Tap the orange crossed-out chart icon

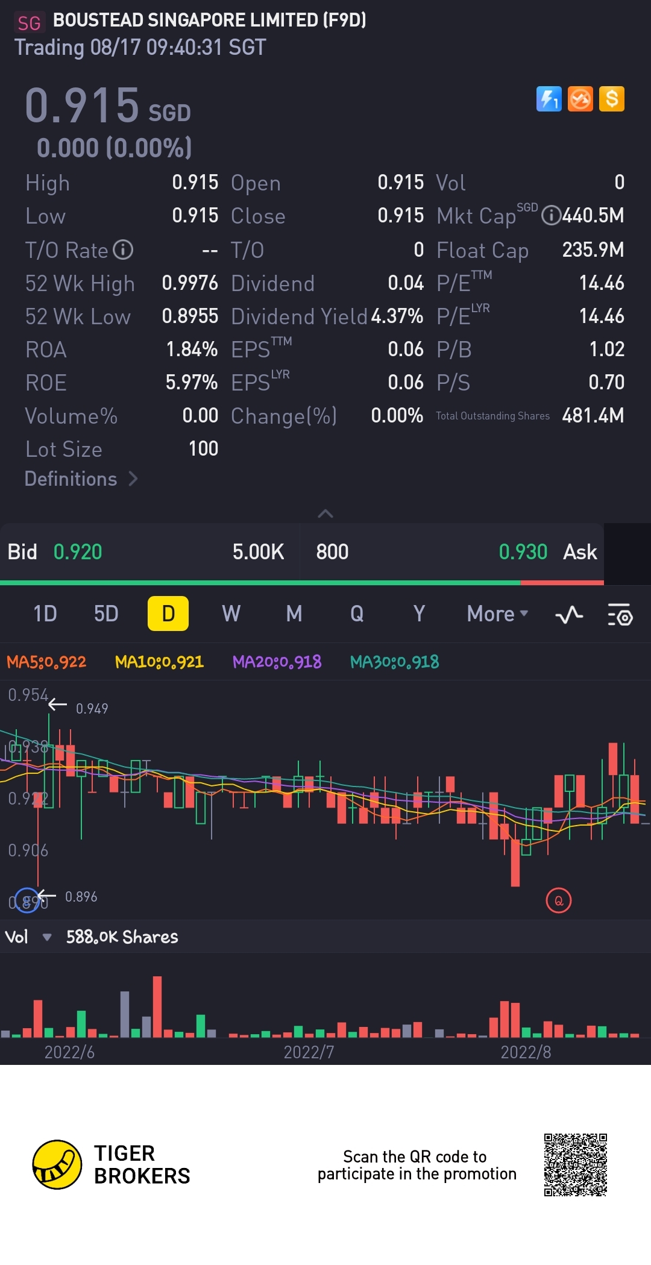coord(580,99)
